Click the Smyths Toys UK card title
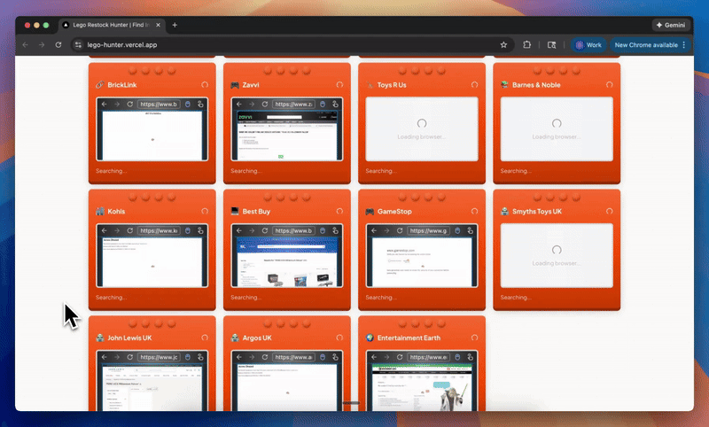Viewport: 709px width, 427px height. (x=537, y=211)
